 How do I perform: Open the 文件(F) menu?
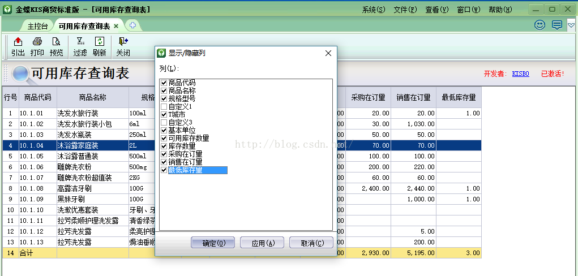tap(405, 10)
